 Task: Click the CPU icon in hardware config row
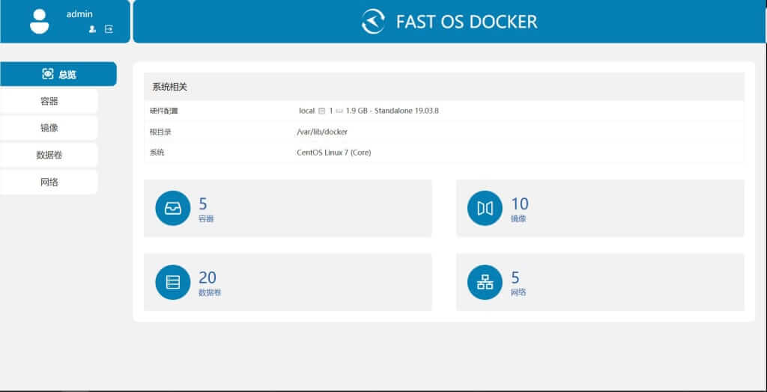[321, 111]
